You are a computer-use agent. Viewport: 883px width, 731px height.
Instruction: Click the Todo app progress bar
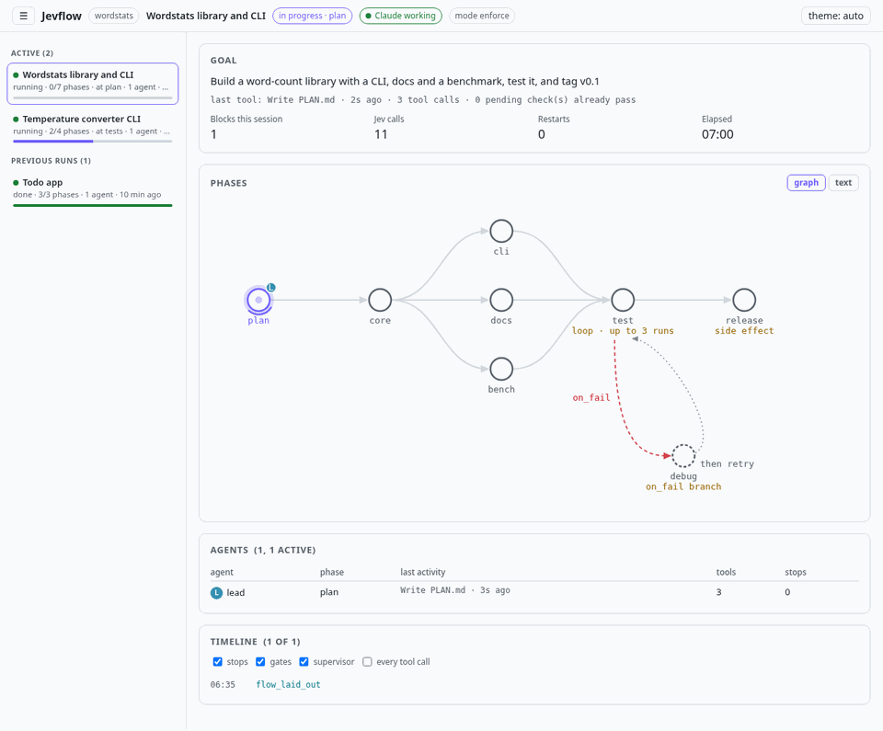93,206
